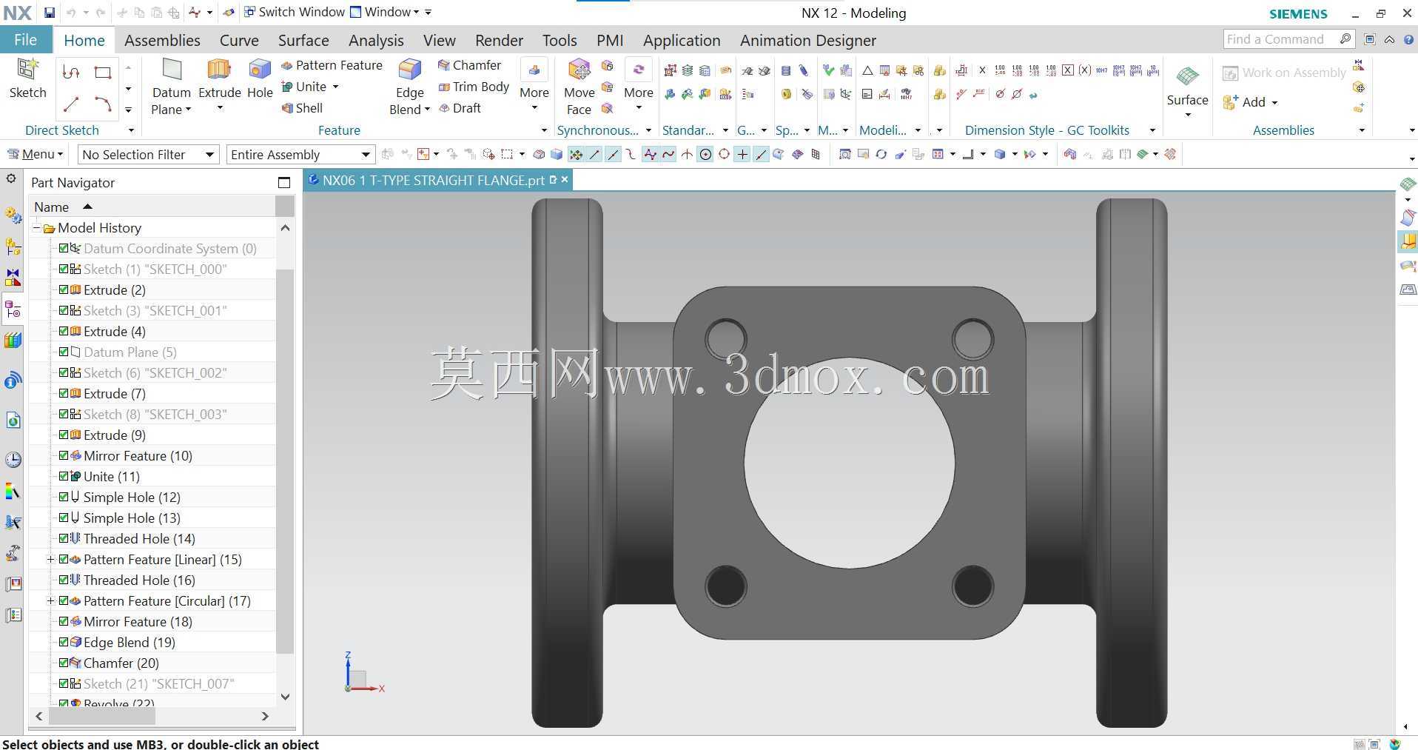Toggle the Chamfer (20) checkbox
The height and width of the screenshot is (750, 1418).
pyautogui.click(x=64, y=663)
